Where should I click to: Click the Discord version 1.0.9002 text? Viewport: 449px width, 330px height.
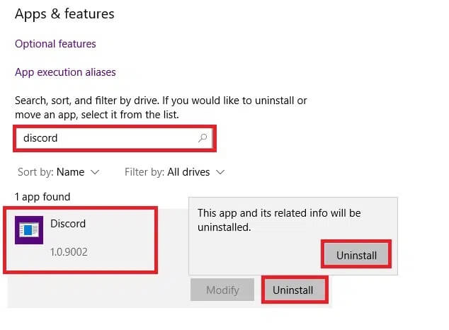click(69, 252)
